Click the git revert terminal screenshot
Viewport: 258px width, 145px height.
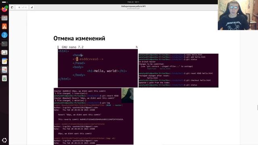(x=94, y=116)
